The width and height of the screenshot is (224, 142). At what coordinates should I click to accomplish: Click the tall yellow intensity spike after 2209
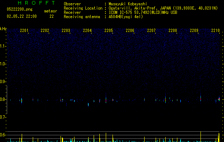(x=201, y=136)
